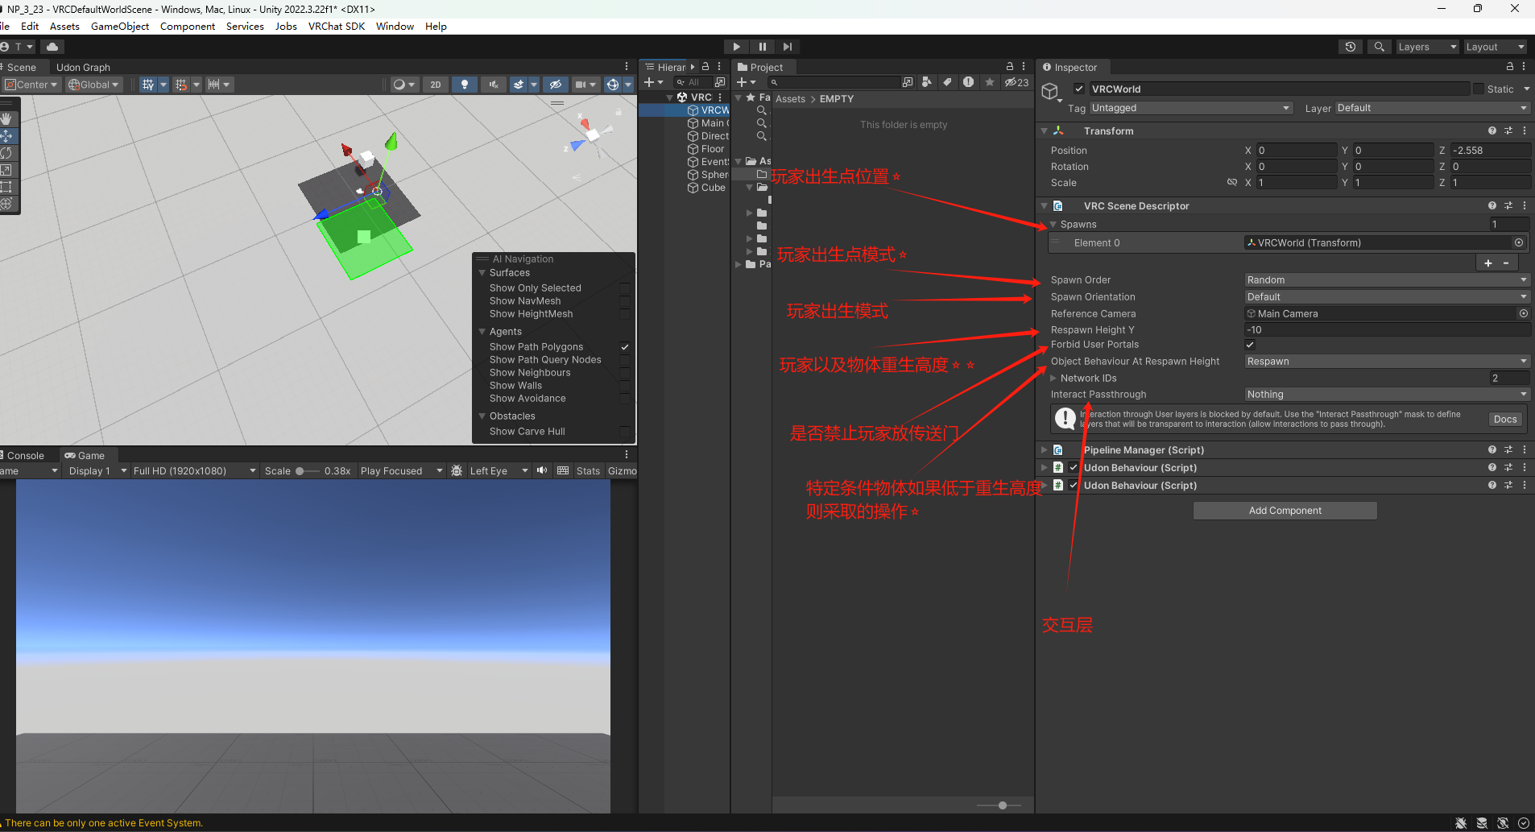Viewport: 1535px width, 832px height.
Task: Open the VRChat SDK menu
Action: (x=337, y=26)
